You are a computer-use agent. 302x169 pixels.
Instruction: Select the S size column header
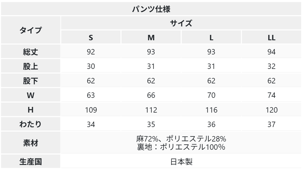91,37
